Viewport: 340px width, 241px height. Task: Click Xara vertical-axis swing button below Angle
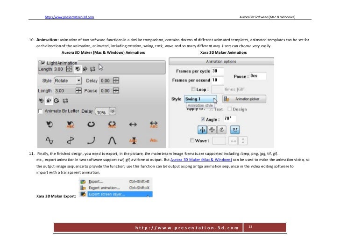[x=202, y=130]
